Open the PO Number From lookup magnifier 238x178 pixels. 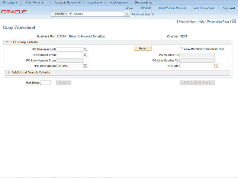click(x=86, y=55)
